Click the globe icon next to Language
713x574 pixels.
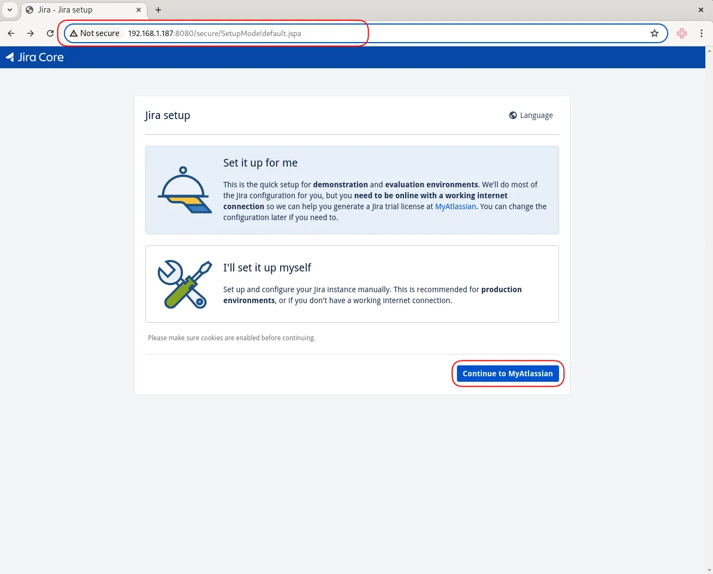(513, 115)
